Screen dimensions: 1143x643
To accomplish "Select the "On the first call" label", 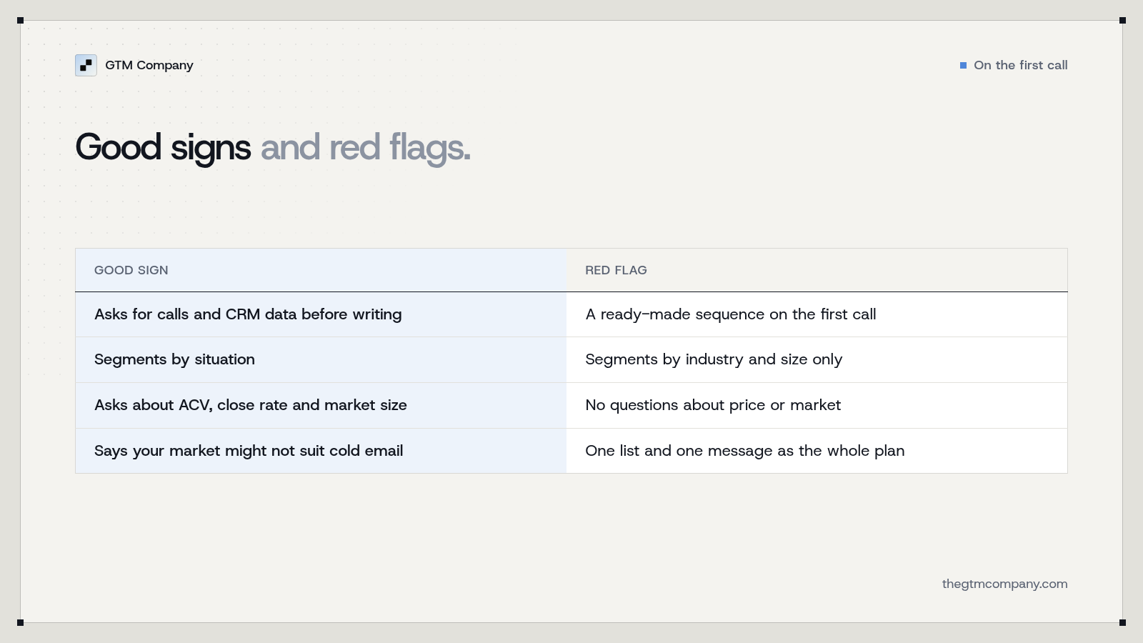I will pyautogui.click(x=1020, y=65).
